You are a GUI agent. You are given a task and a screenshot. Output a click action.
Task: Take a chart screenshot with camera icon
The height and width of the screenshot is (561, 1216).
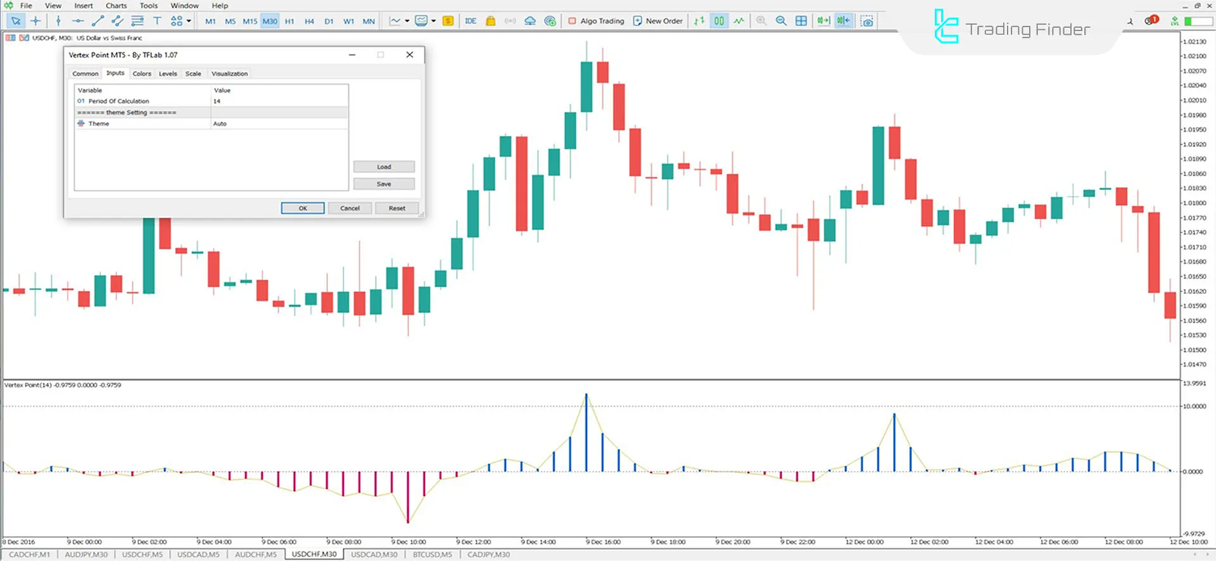867,21
